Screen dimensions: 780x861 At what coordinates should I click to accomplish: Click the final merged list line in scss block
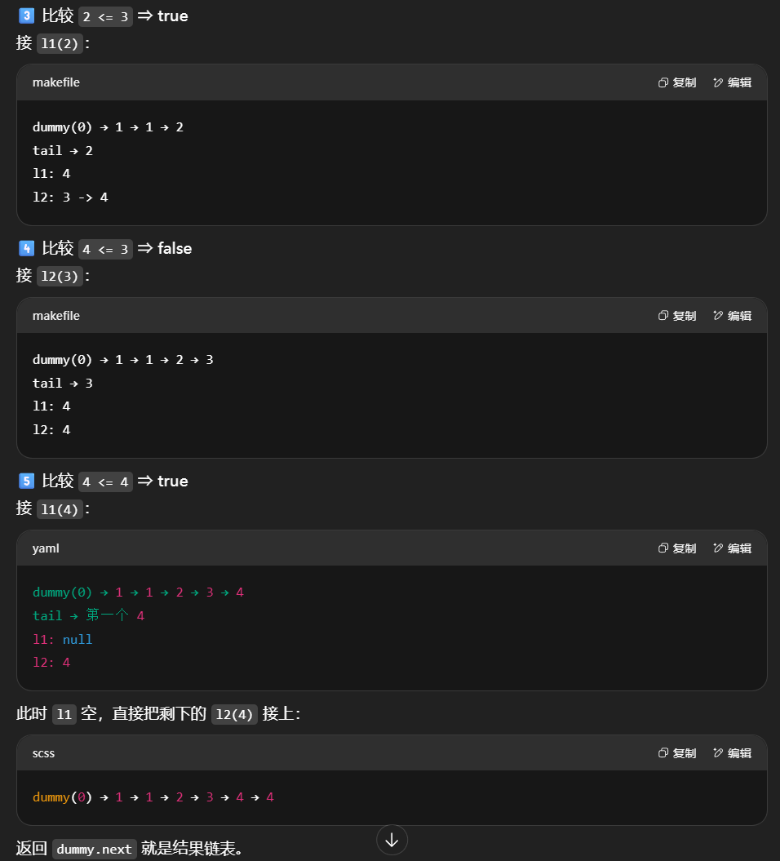coord(153,797)
